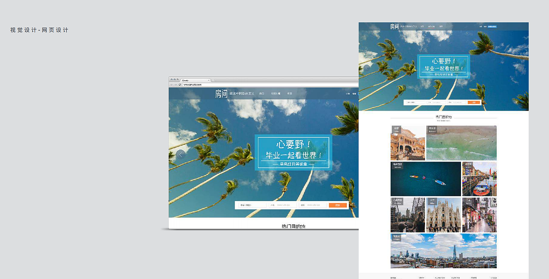549x279 pixels.
Task: Select the first navigation menu item
Action: click(422, 27)
